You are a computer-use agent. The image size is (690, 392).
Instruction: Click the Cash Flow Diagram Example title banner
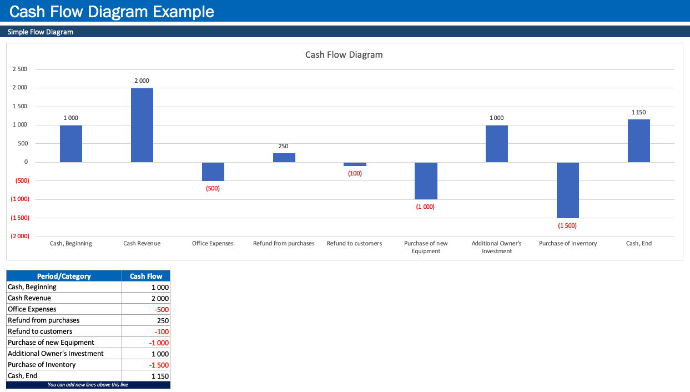click(345, 11)
